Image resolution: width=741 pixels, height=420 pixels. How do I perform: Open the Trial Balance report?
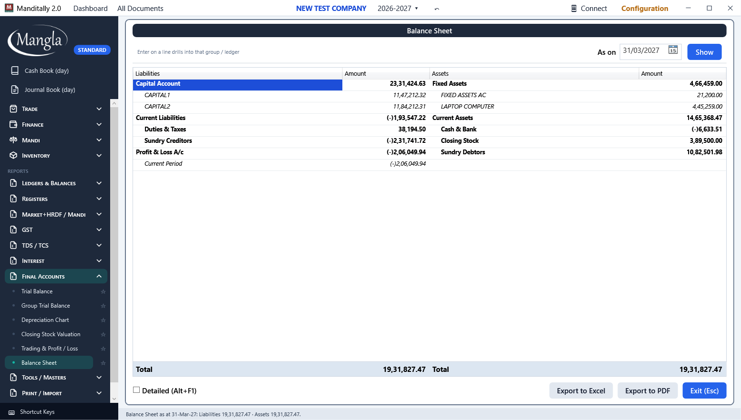click(x=37, y=291)
